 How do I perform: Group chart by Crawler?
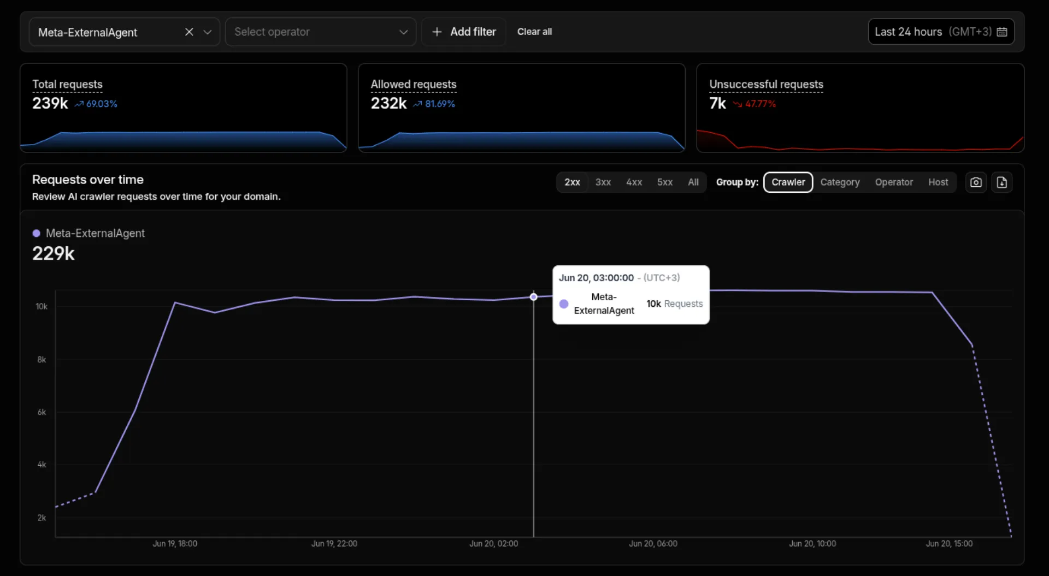[788, 182]
